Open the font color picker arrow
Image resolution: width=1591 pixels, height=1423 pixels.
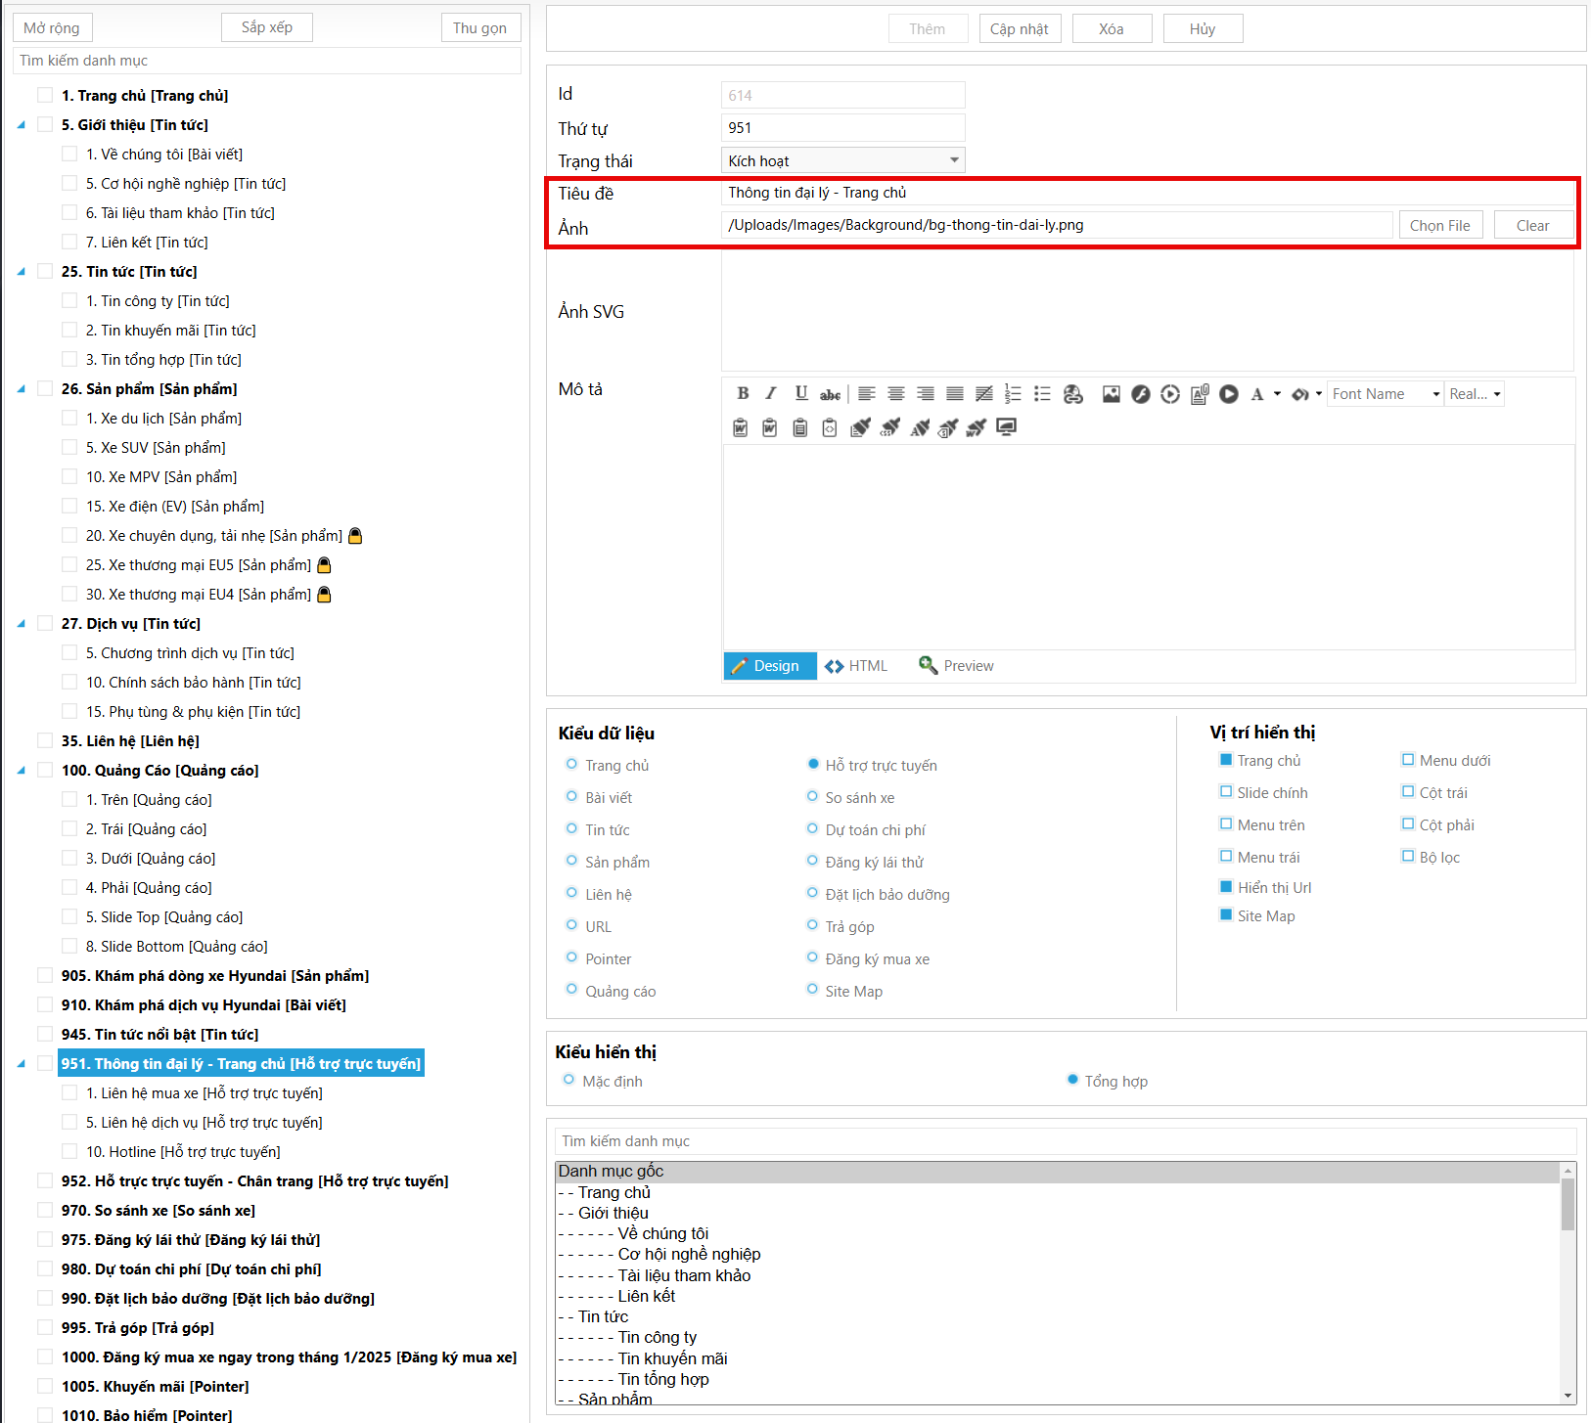(x=1277, y=394)
